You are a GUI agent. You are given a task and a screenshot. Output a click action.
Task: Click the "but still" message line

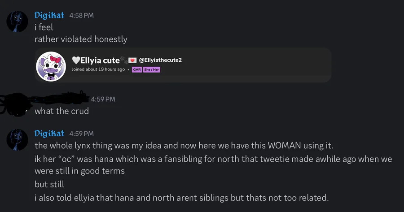49,184
